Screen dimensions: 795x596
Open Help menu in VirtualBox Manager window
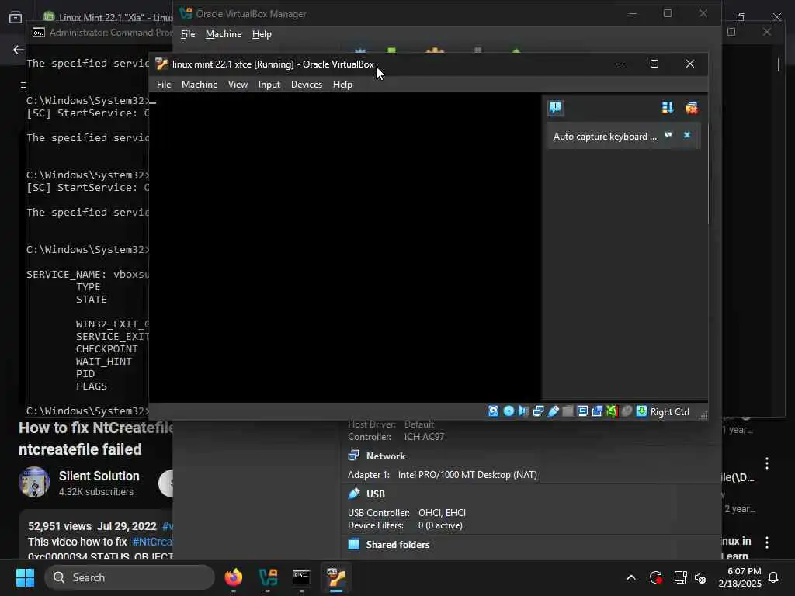262,34
